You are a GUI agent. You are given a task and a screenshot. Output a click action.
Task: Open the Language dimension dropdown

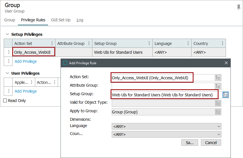click(x=166, y=126)
